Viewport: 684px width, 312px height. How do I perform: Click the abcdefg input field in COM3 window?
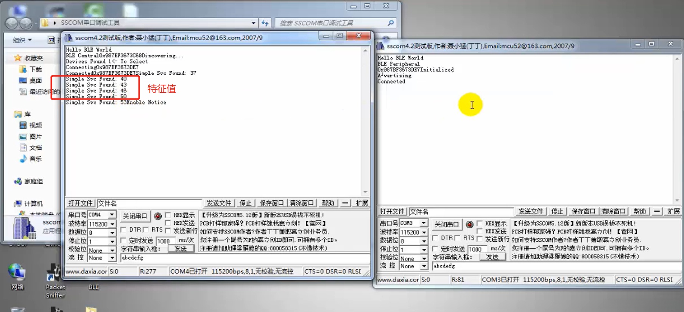556,266
